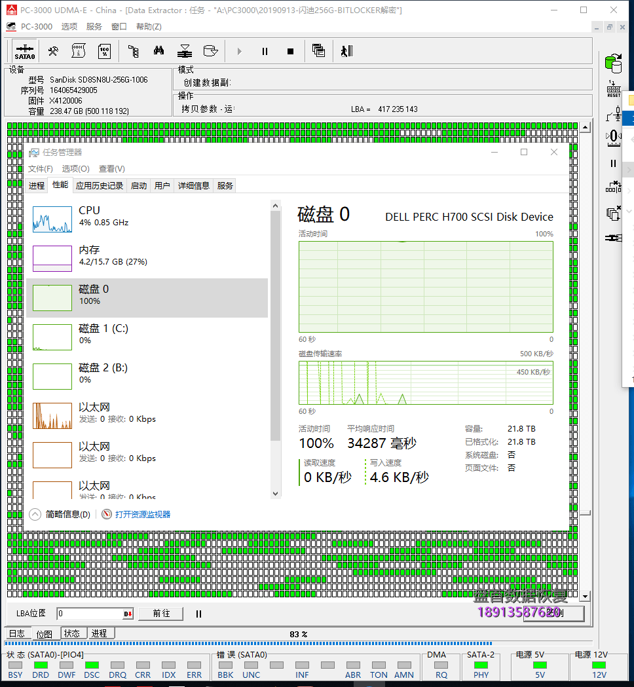Image resolution: width=634 pixels, height=687 pixels.
Task: Open the binary info scroll icon
Action: pyautogui.click(x=79, y=51)
